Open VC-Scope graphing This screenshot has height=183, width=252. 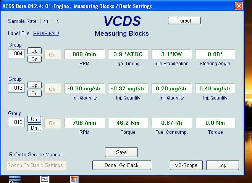(186, 165)
